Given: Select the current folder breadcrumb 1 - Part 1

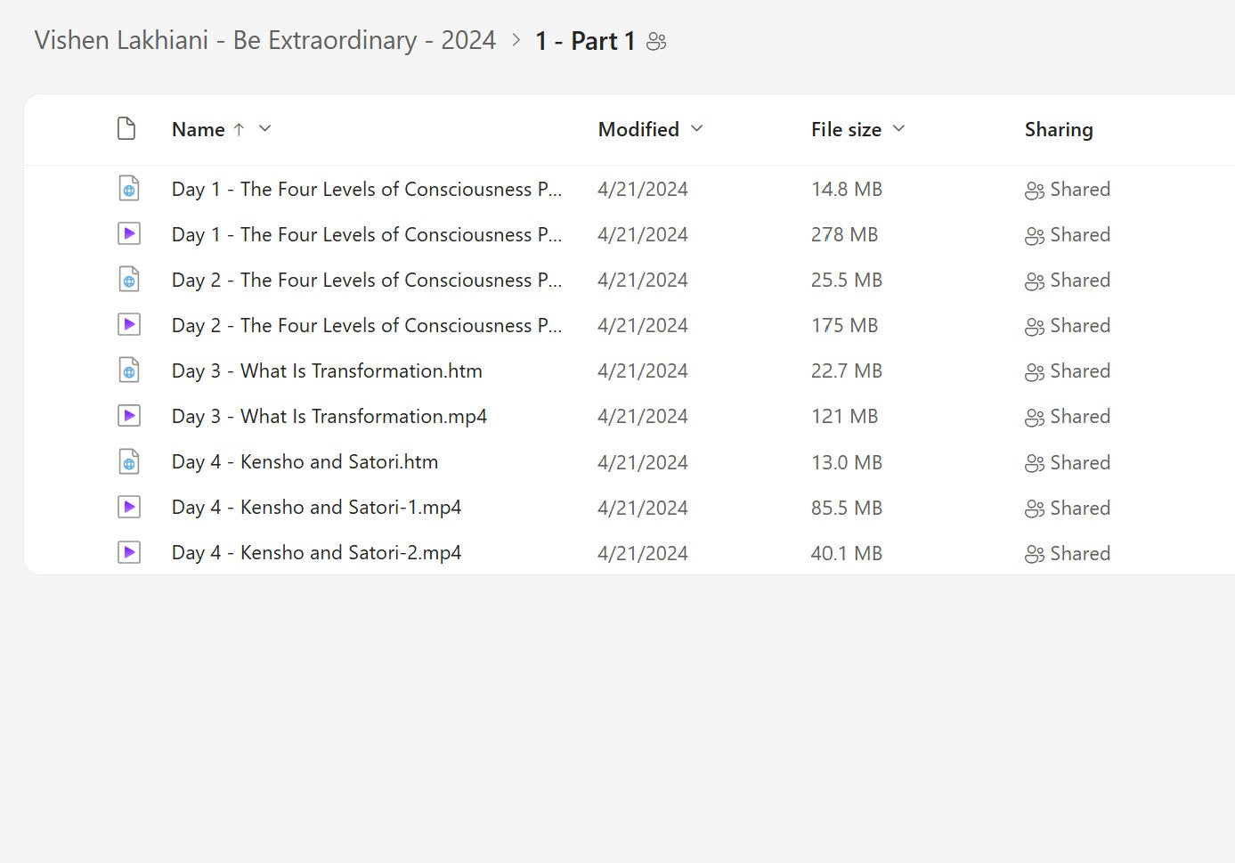Looking at the screenshot, I should 584,41.
